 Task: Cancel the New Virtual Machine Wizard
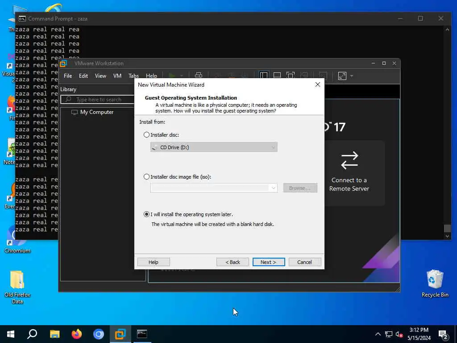click(305, 262)
